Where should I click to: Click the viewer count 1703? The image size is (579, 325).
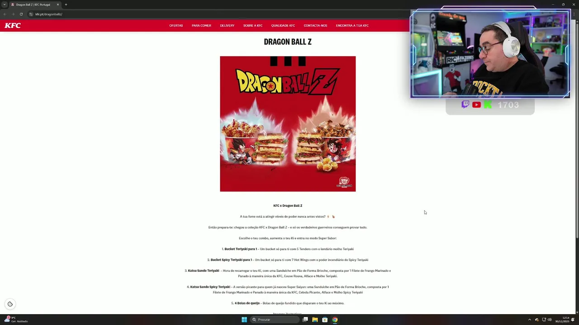click(x=508, y=105)
